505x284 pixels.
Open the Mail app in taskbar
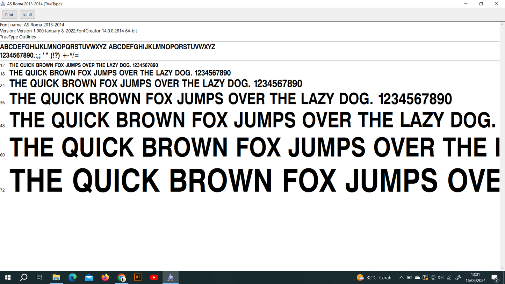pos(89,277)
